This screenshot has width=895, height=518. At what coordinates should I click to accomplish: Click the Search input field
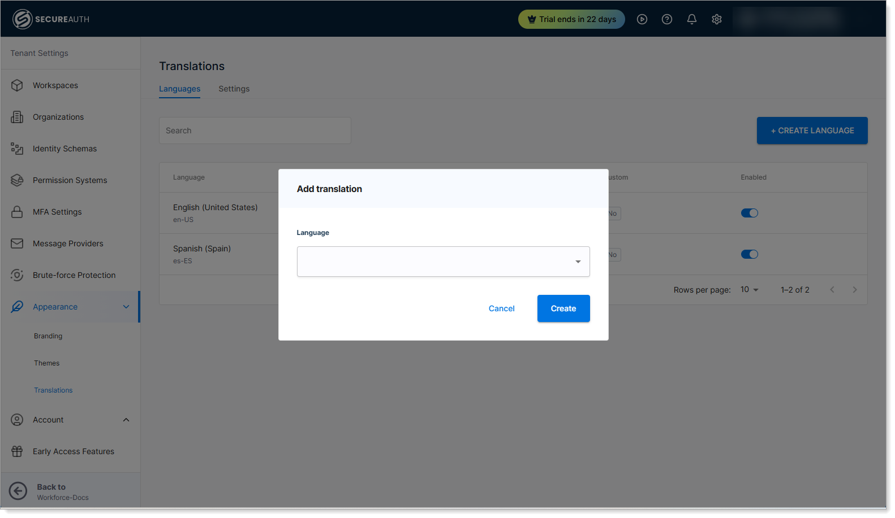click(x=255, y=130)
